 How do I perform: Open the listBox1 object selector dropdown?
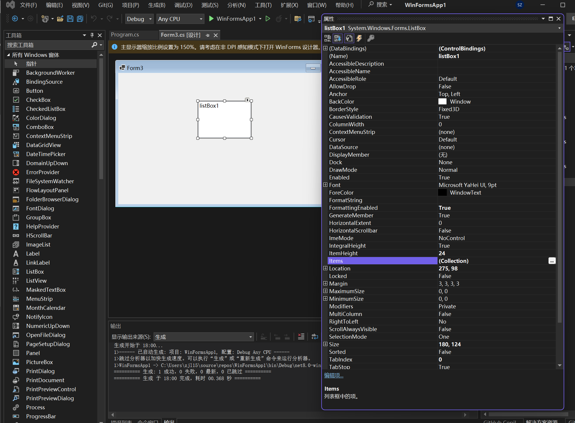559,28
